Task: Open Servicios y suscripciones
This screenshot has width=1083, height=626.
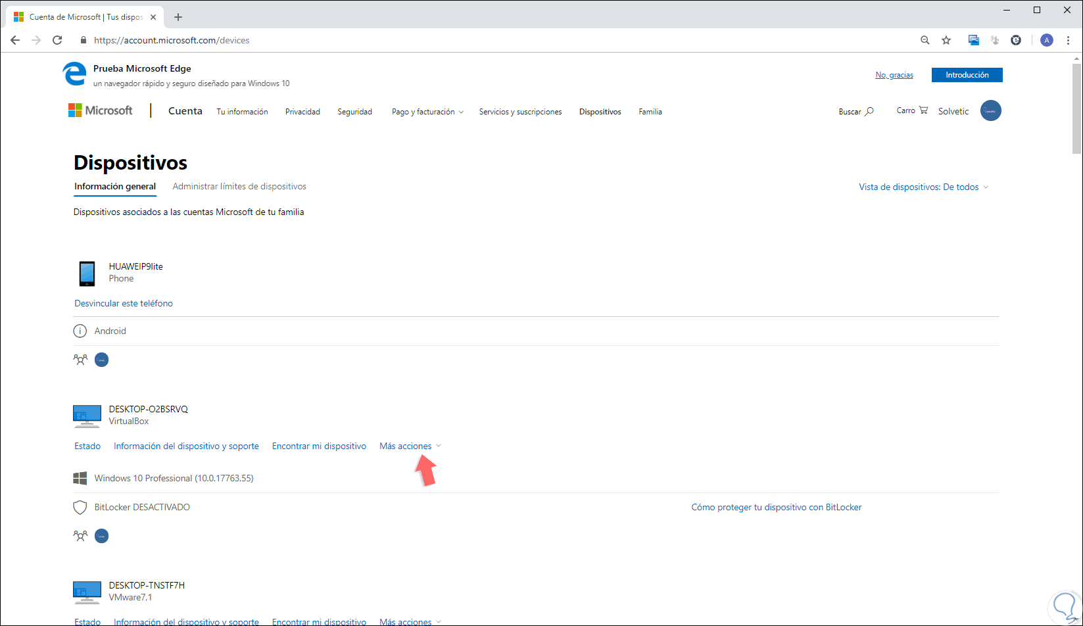Action: click(521, 112)
